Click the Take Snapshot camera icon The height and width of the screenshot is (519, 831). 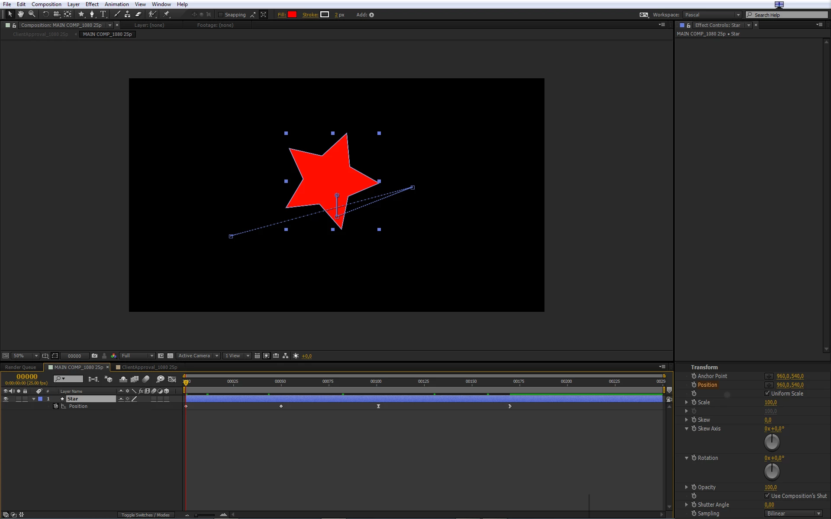click(x=94, y=356)
